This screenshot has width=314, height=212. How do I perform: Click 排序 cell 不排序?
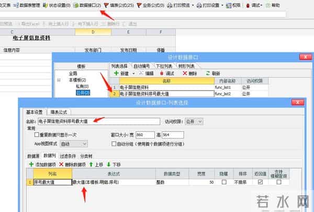[x=243, y=182]
